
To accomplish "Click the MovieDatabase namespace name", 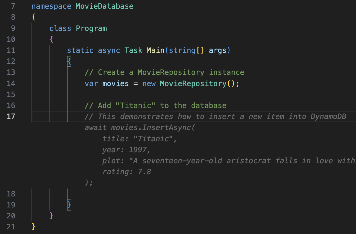I will click(x=104, y=6).
